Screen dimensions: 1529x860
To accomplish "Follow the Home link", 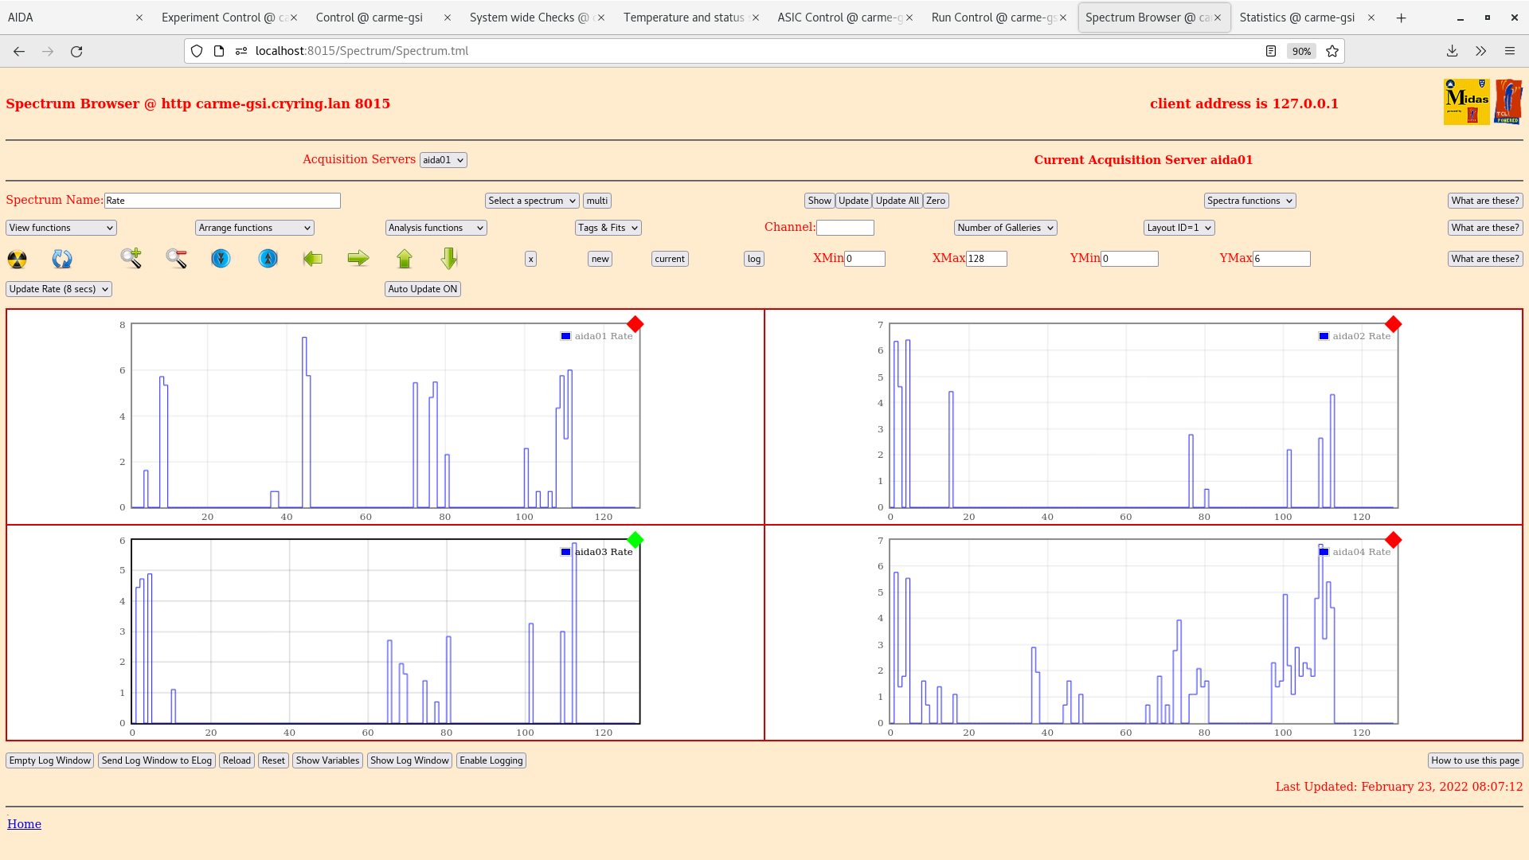I will click(x=24, y=824).
